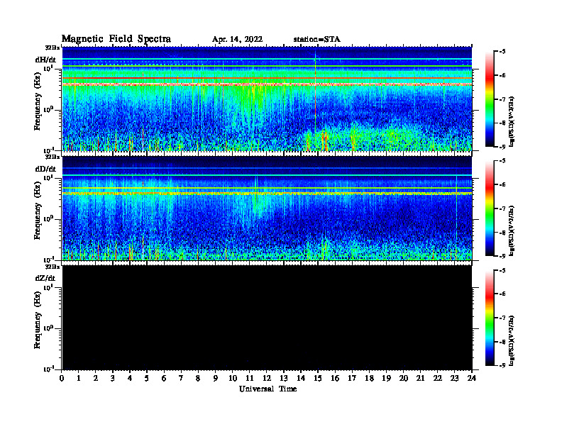Click the log(PSD) label beside dH/dt color bar
Viewport: 562px width, 434px height.
coord(512,121)
